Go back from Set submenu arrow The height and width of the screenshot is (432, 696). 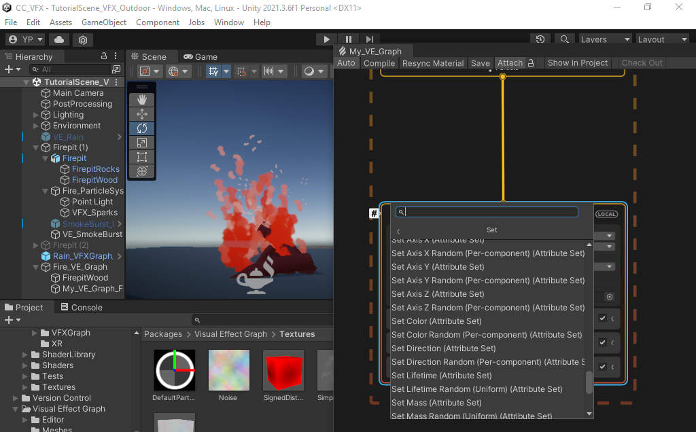coord(398,231)
